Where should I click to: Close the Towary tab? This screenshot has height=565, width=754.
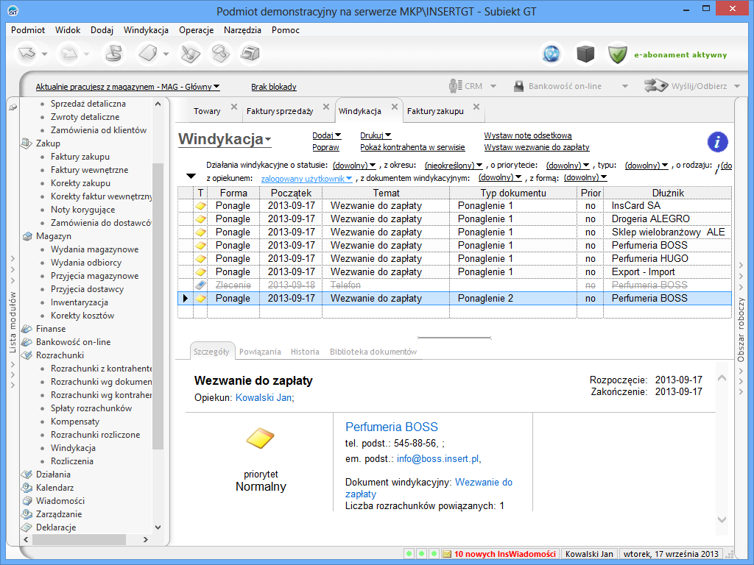[x=234, y=107]
